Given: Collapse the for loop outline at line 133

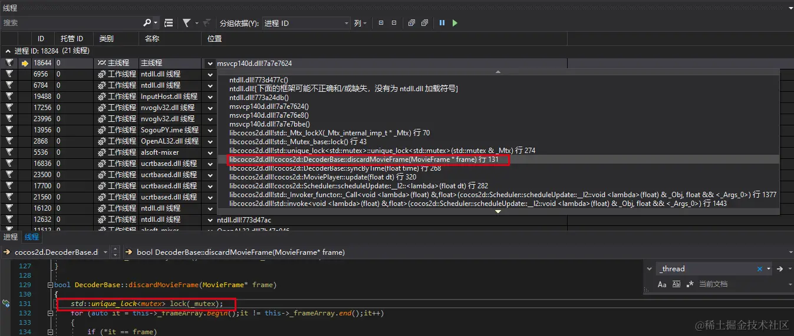Looking at the screenshot, I should point(50,314).
